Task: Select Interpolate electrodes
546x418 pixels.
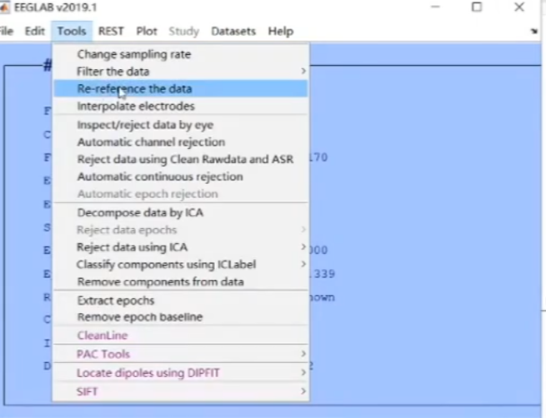Action: coord(135,107)
